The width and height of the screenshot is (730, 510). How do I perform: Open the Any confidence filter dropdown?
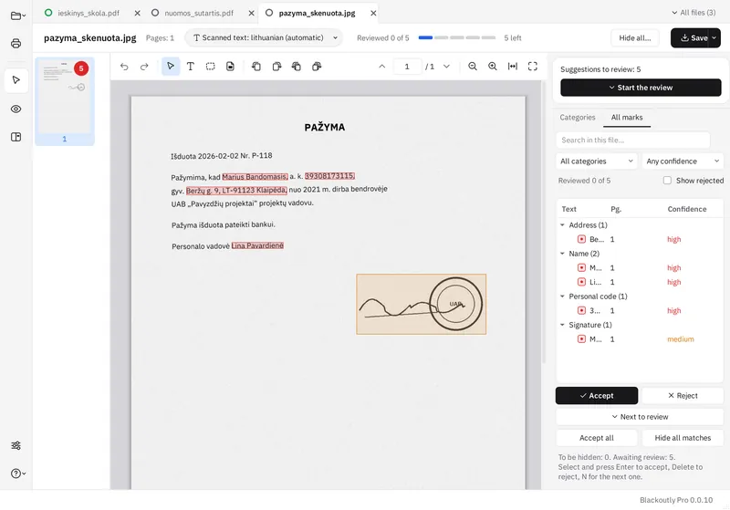point(683,161)
